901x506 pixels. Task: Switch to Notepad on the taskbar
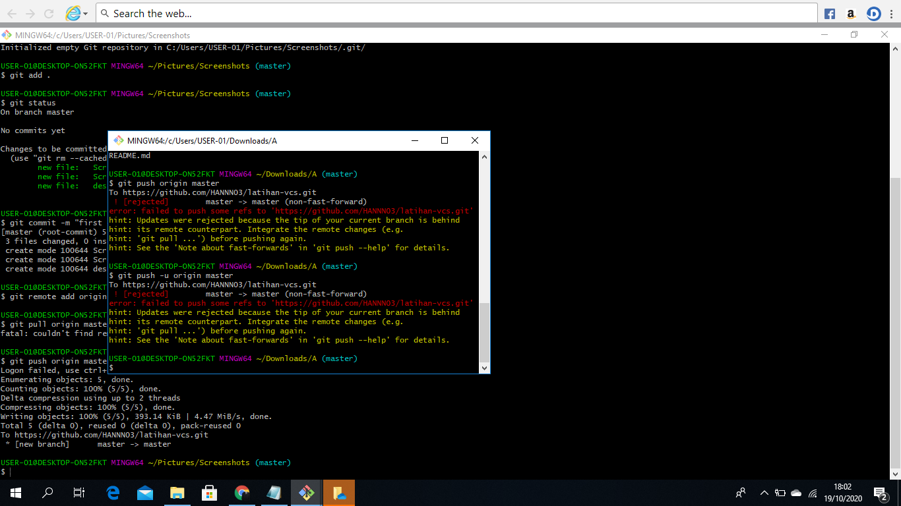click(274, 493)
